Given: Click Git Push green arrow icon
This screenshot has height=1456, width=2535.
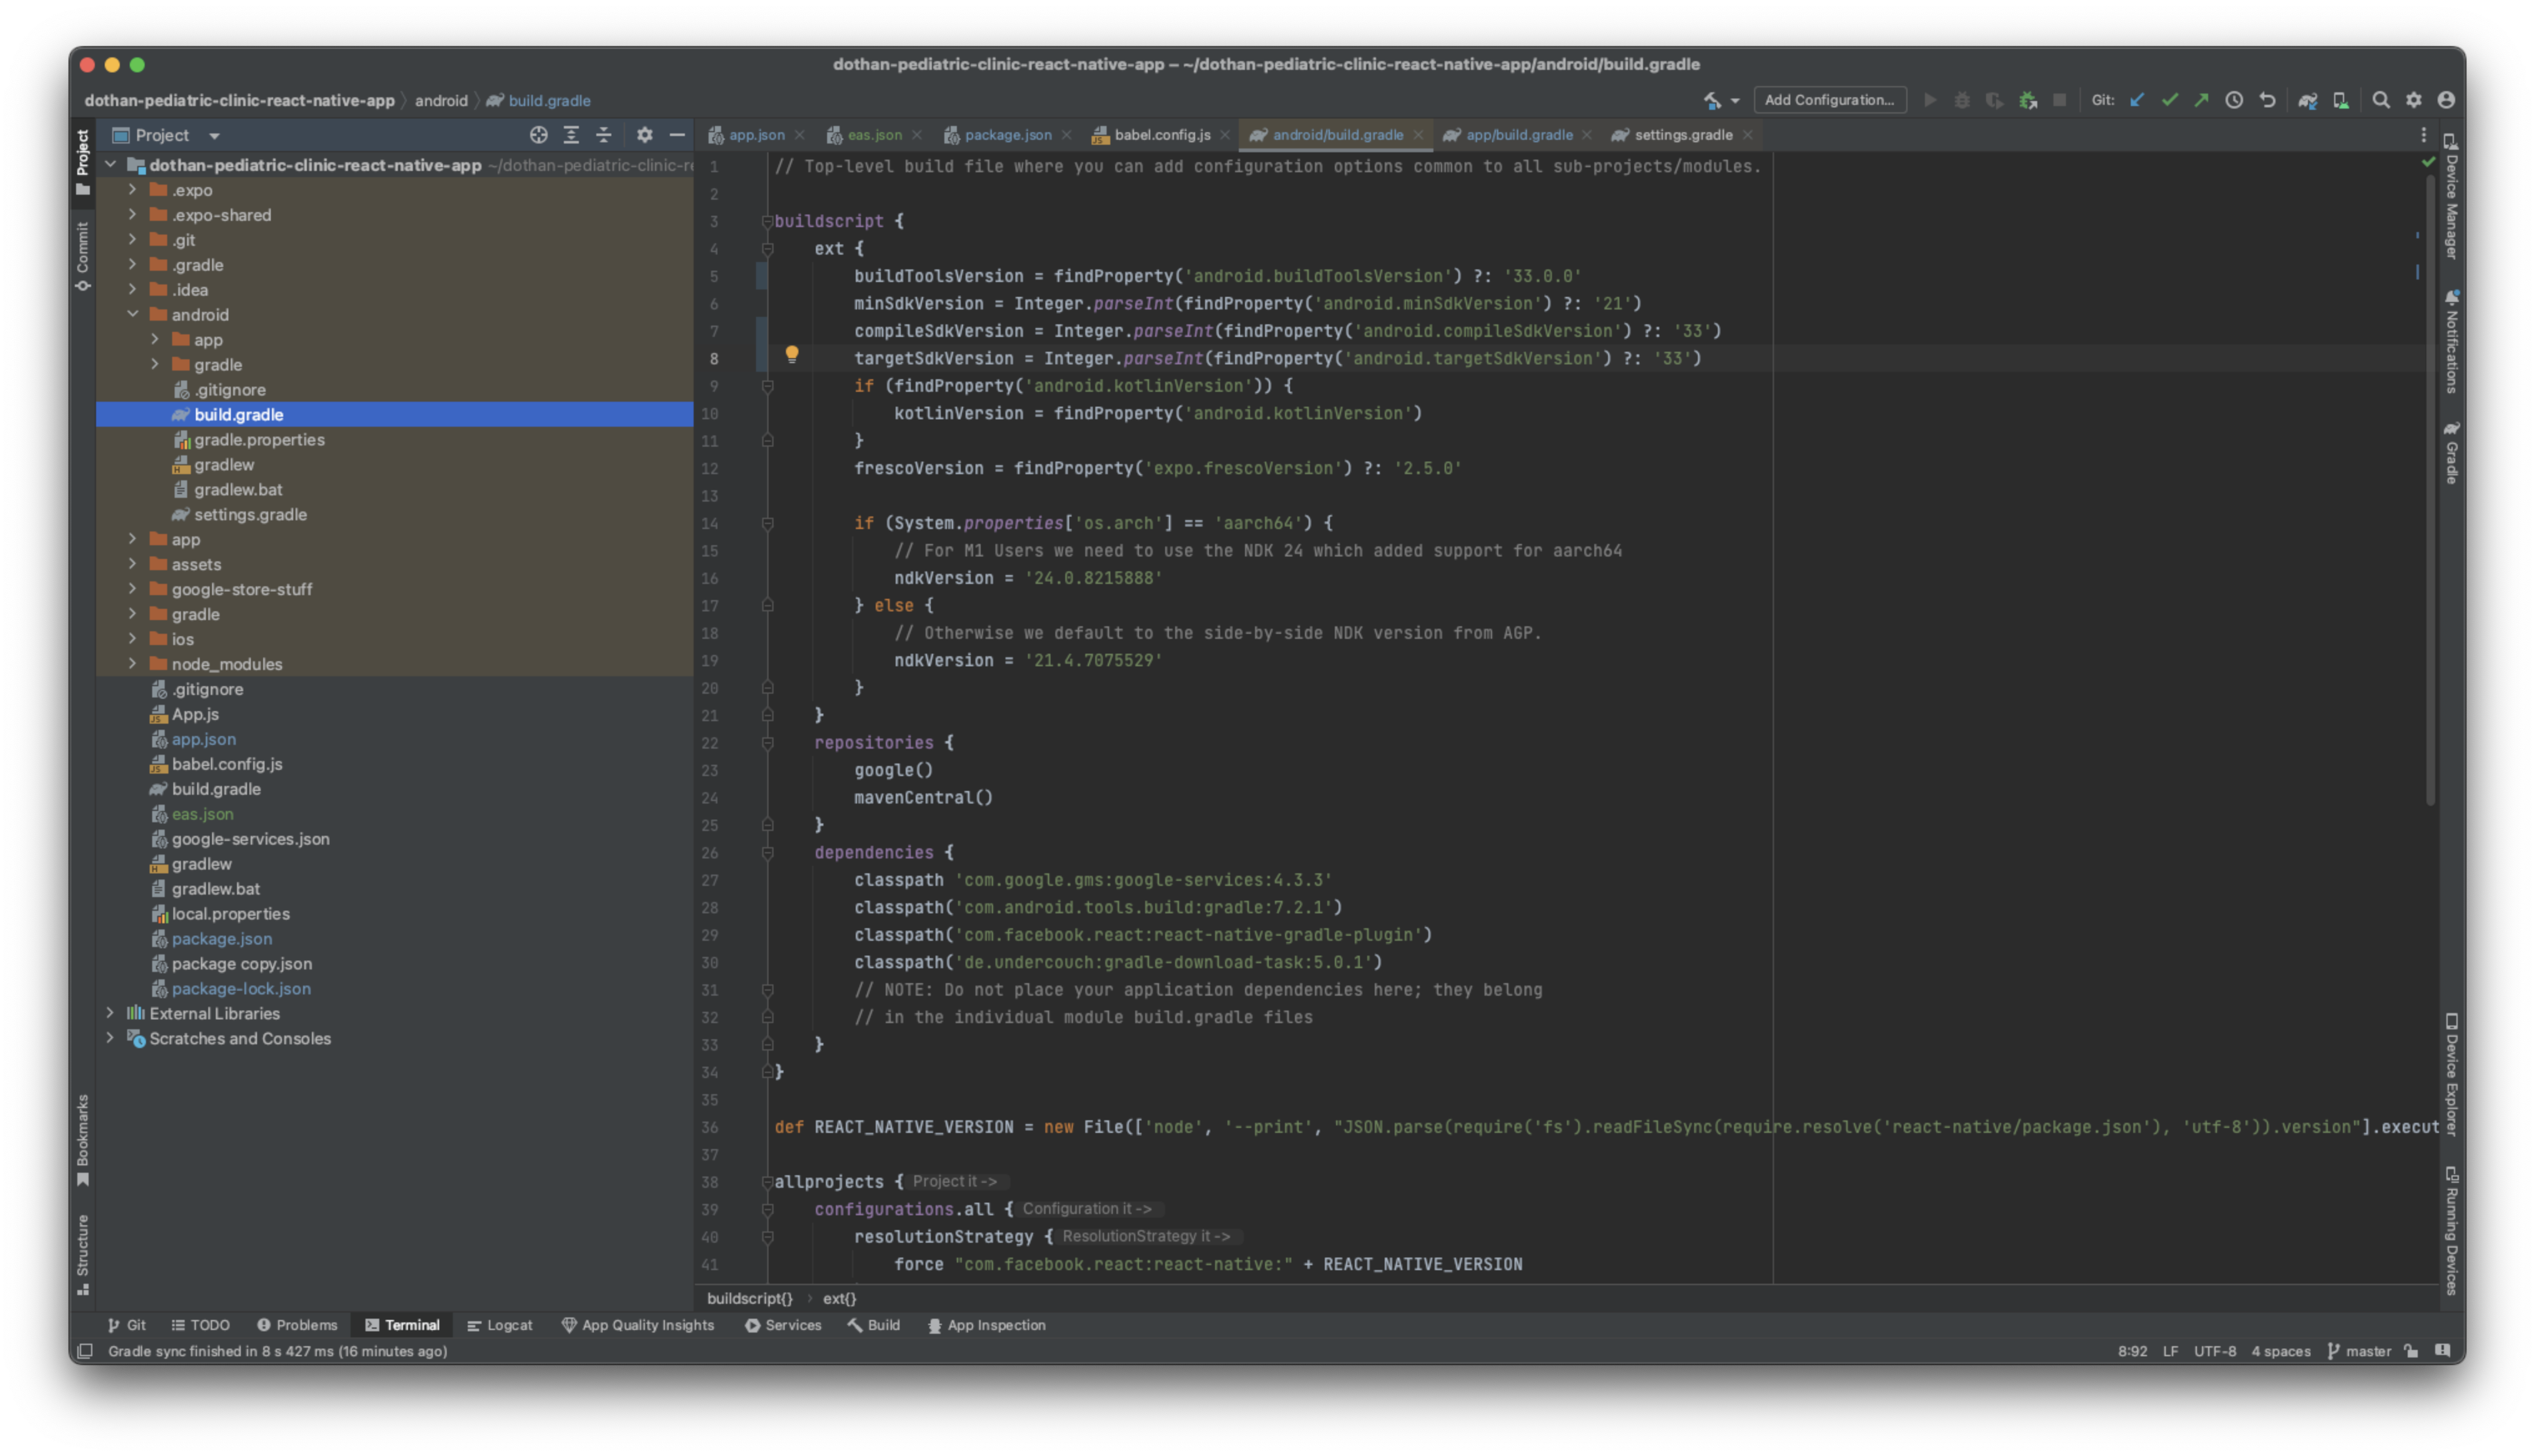Looking at the screenshot, I should [x=2201, y=100].
